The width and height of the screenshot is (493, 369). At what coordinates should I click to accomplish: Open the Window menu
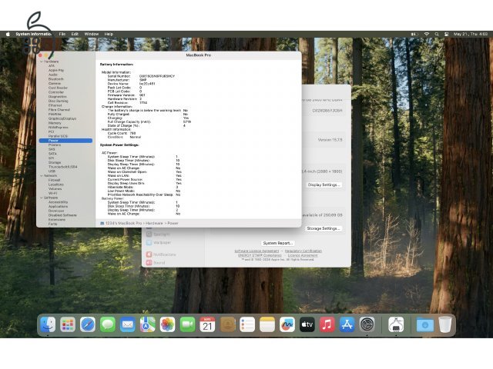[x=92, y=34]
